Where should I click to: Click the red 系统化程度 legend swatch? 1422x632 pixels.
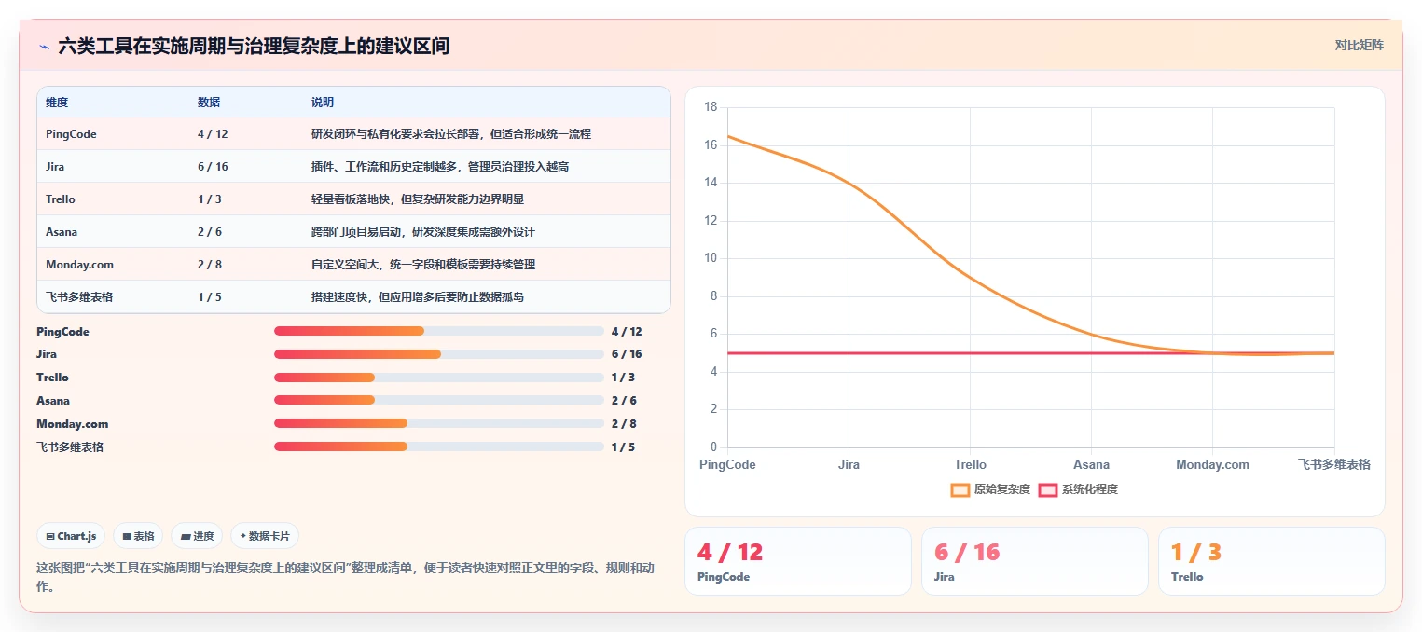(1048, 489)
